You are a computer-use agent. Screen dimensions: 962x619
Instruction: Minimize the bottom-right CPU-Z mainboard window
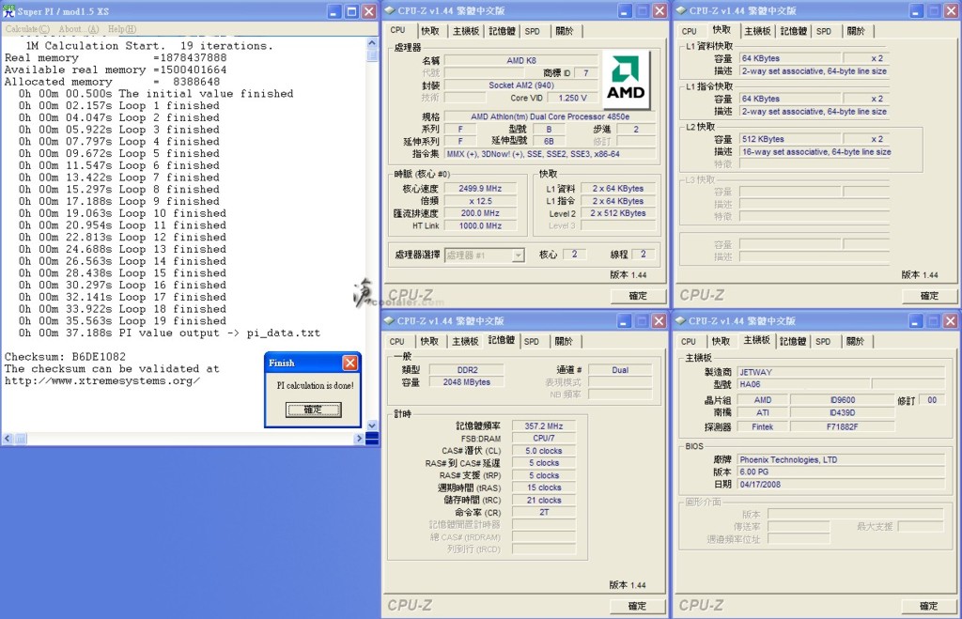(915, 321)
